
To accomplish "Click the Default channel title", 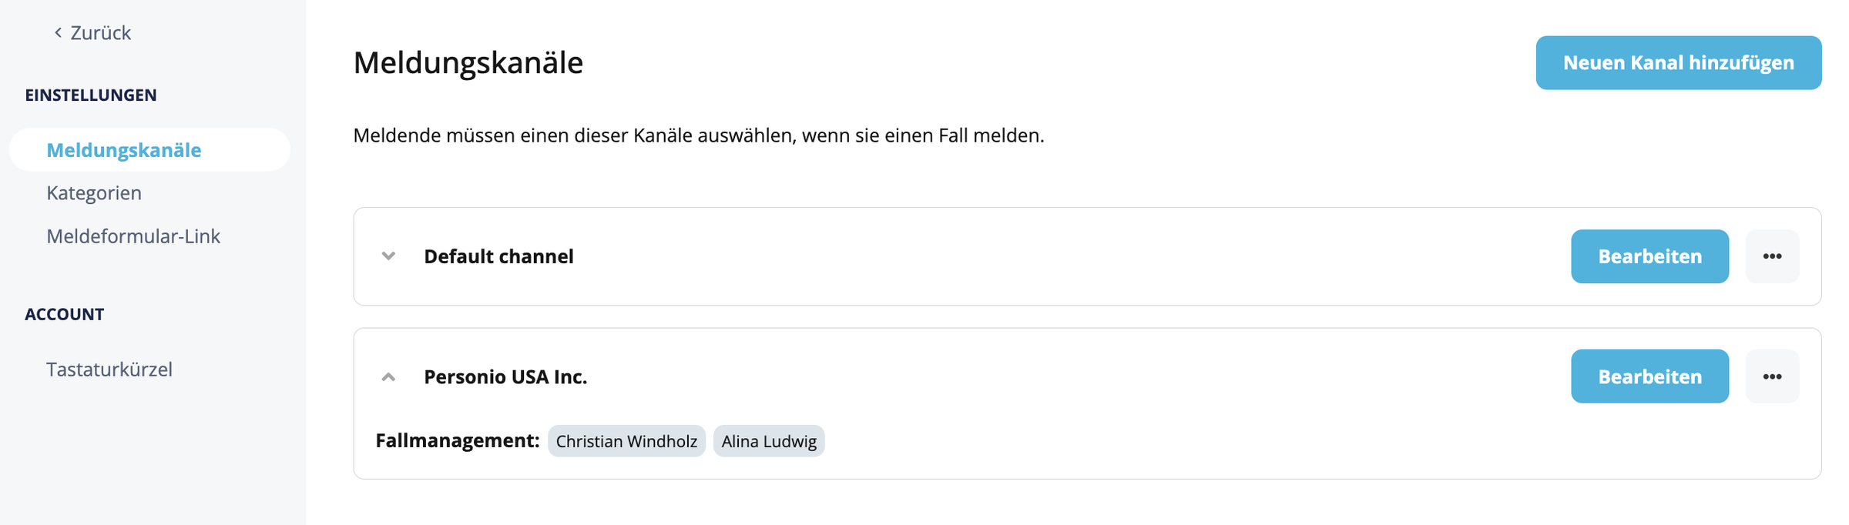I will pos(498,256).
